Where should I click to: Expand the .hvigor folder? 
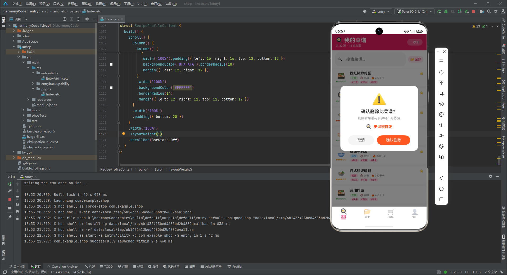[14, 31]
